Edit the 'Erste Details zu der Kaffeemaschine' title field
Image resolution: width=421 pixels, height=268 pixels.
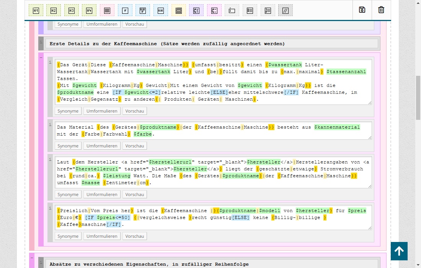pos(212,44)
